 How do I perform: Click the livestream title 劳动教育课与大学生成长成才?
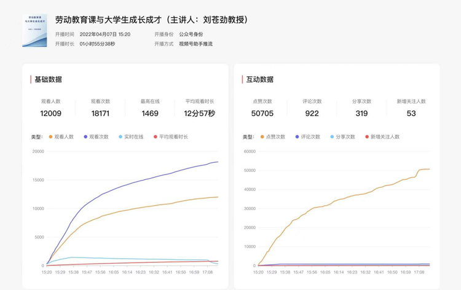coord(151,20)
